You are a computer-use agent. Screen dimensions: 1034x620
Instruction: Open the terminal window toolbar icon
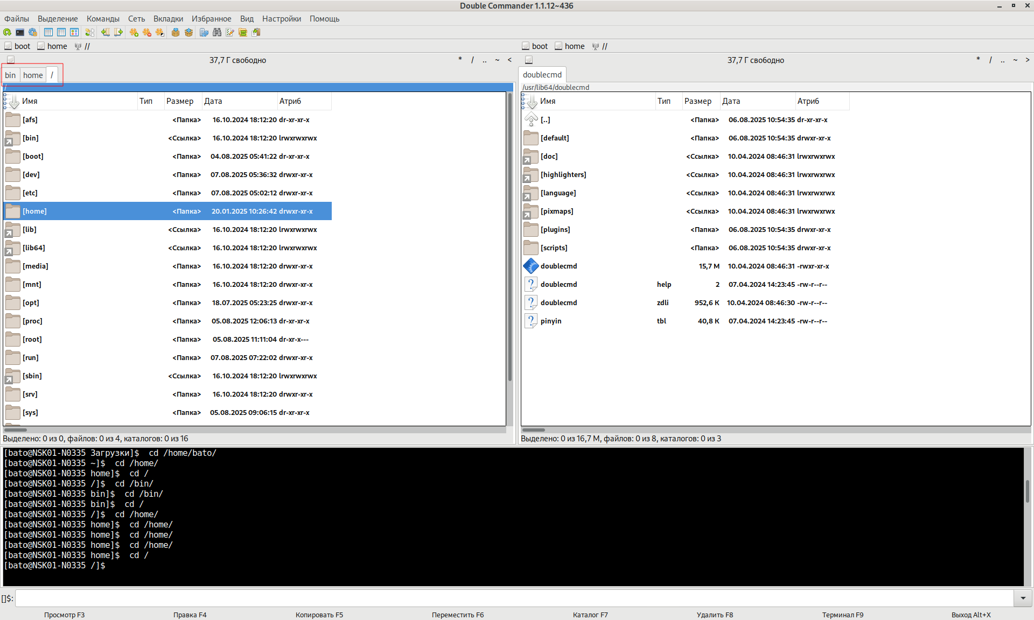20,32
